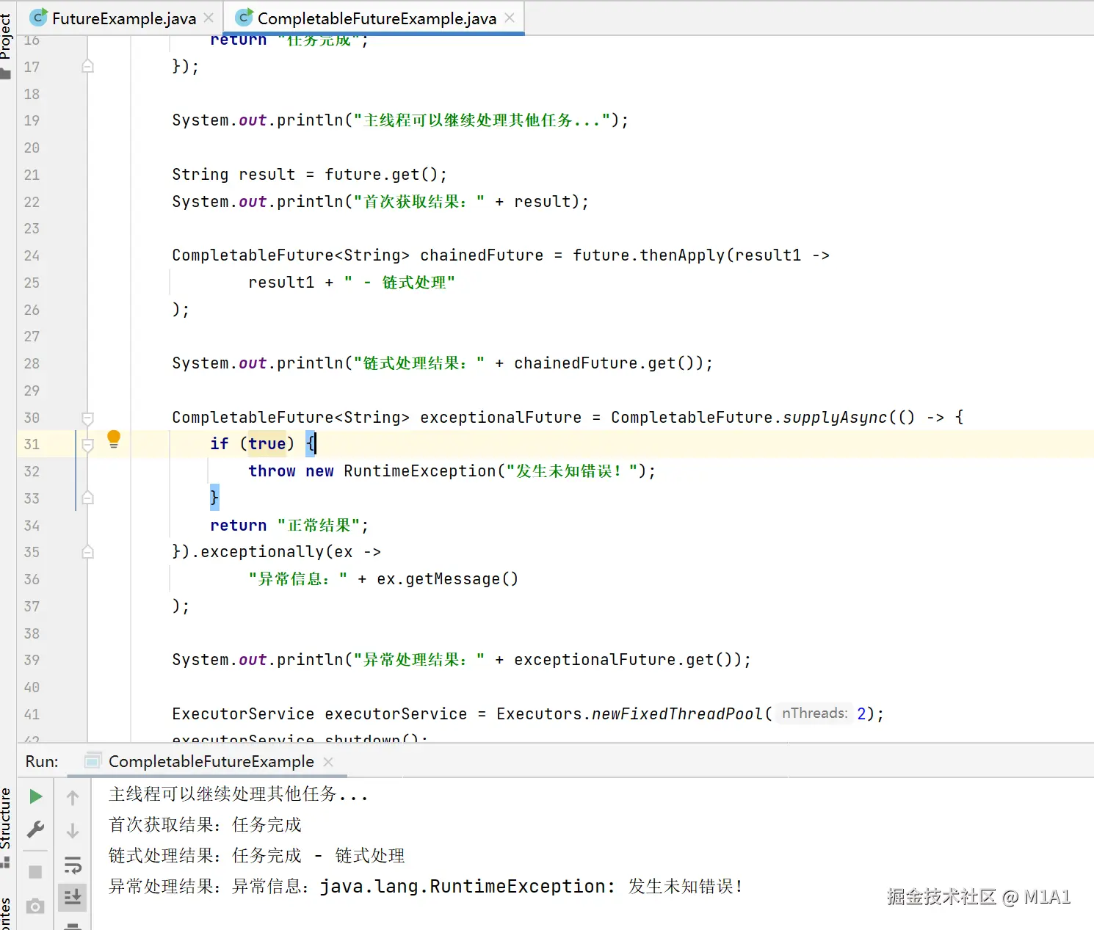
Task: Click line number 24 in the gutter
Action: click(32, 255)
